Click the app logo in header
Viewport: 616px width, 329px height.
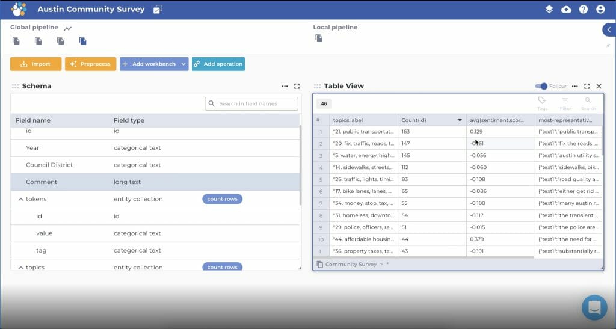click(19, 9)
